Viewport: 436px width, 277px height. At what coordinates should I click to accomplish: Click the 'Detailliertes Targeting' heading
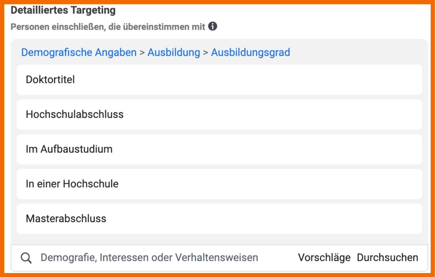click(63, 10)
